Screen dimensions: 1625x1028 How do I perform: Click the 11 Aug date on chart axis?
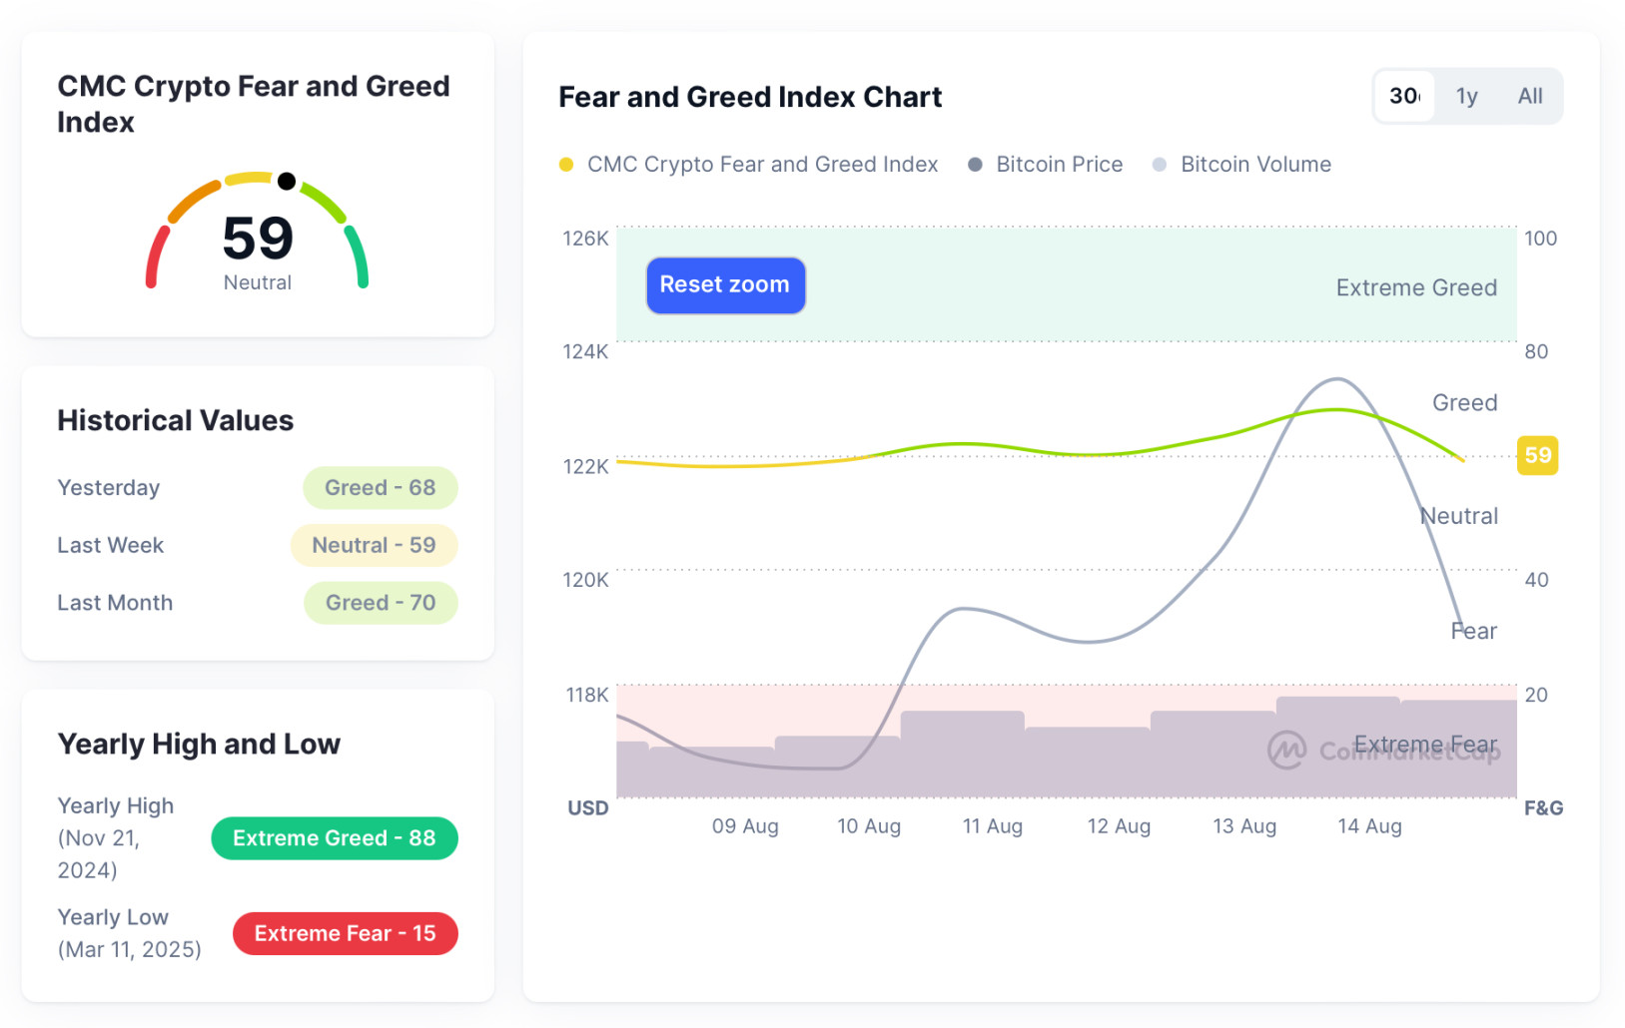tap(992, 826)
